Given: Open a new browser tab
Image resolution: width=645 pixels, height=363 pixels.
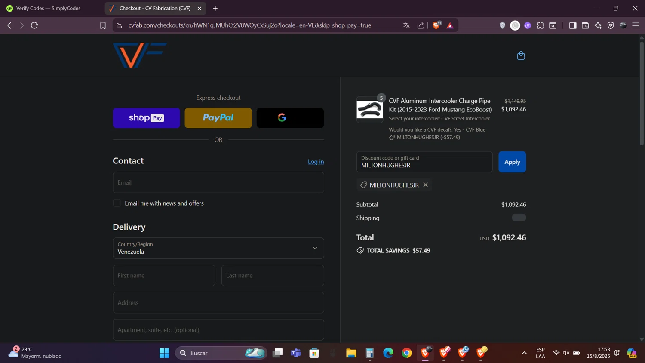Looking at the screenshot, I should (x=215, y=8).
